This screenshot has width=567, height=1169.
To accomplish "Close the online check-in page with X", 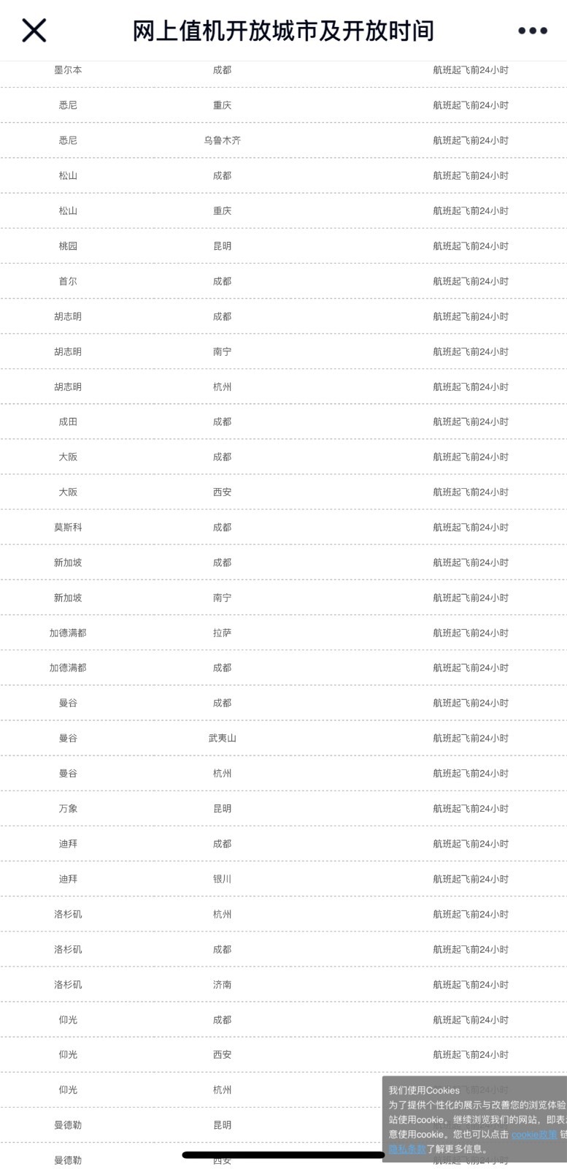I will 34,31.
